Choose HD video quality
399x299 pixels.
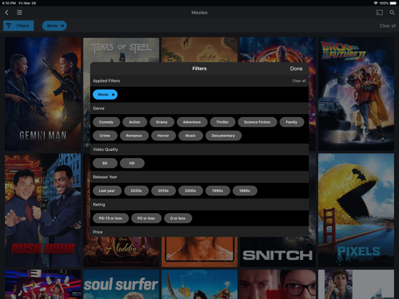(132, 163)
